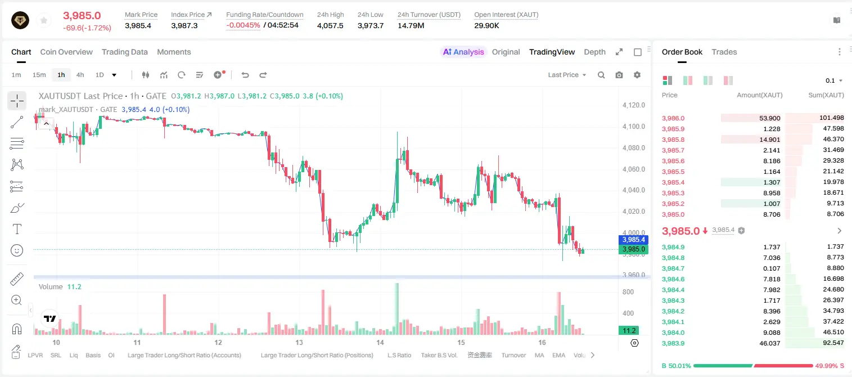Viewport: 852px width, 377px height.
Task: Select the ruler measure tool
Action: click(17, 279)
